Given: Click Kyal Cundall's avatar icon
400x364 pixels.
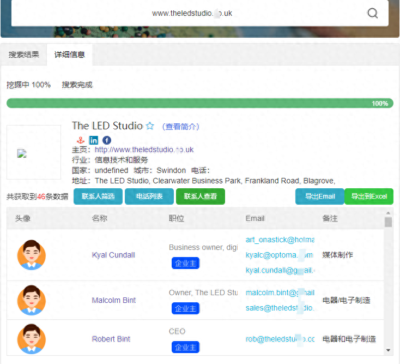Looking at the screenshot, I should click(x=32, y=255).
